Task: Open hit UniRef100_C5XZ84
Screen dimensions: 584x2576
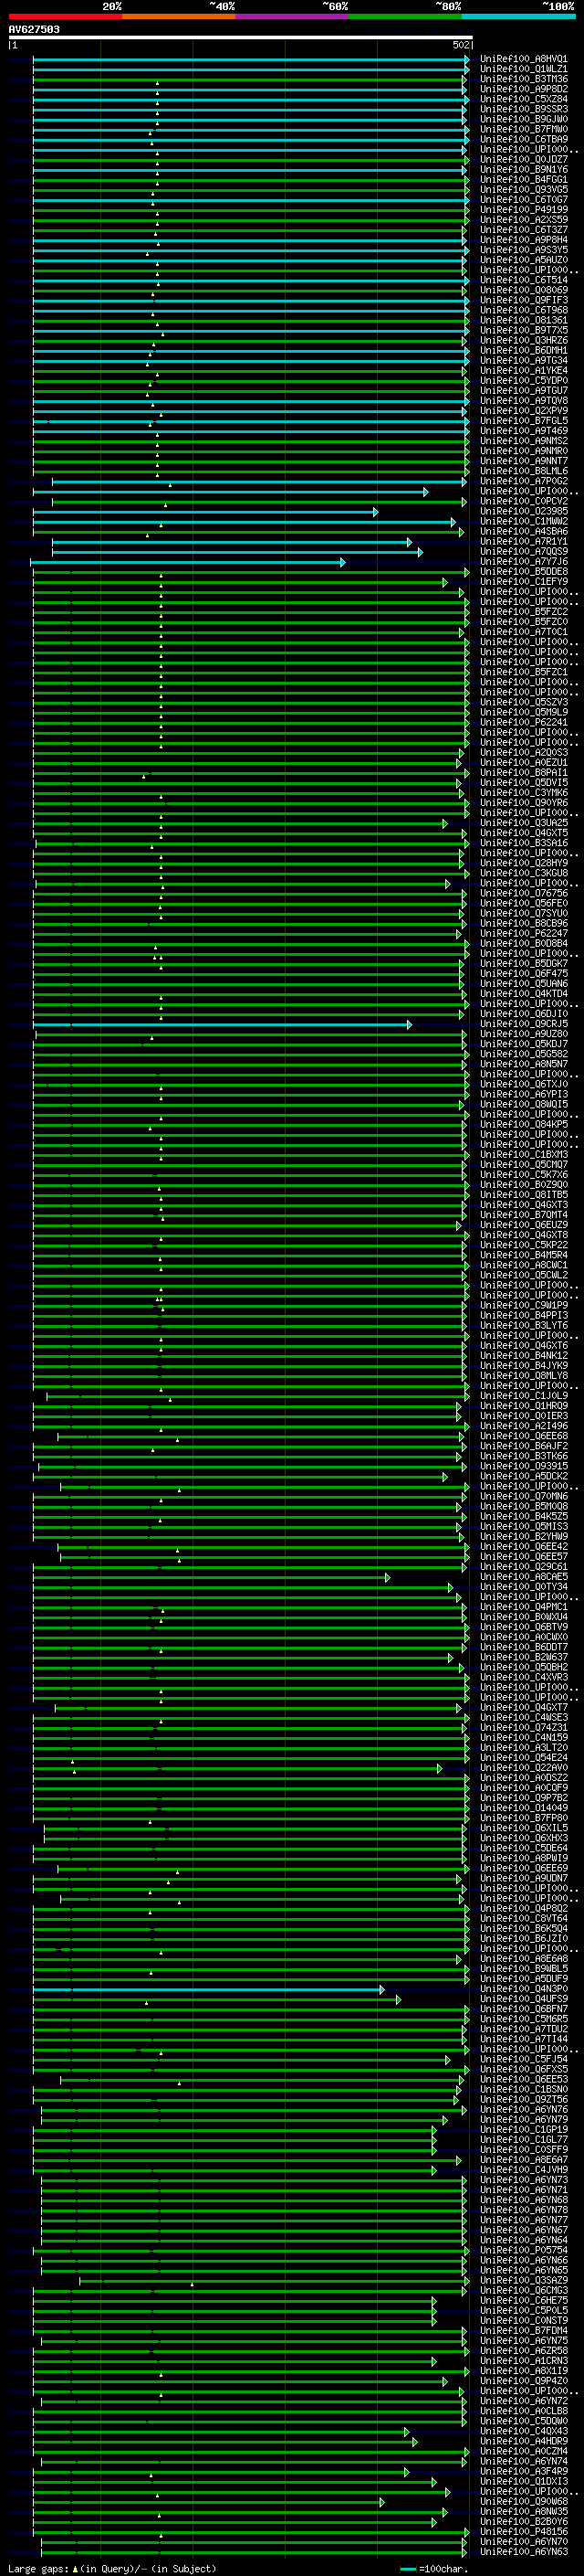Action: point(524,99)
